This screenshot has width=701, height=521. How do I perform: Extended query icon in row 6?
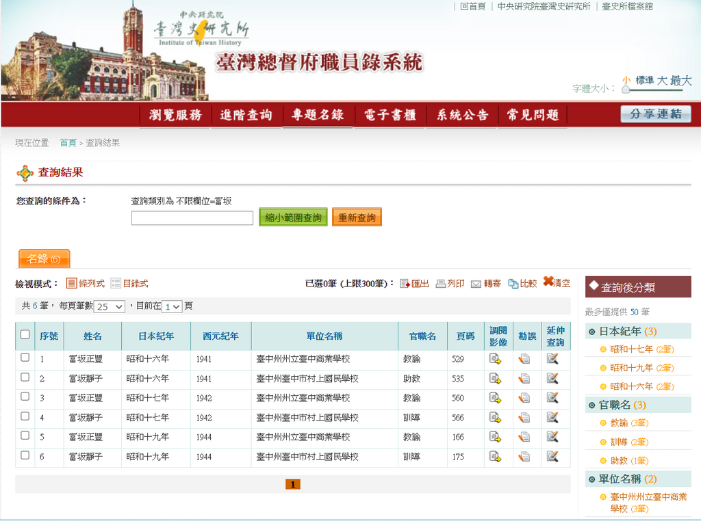click(x=552, y=456)
